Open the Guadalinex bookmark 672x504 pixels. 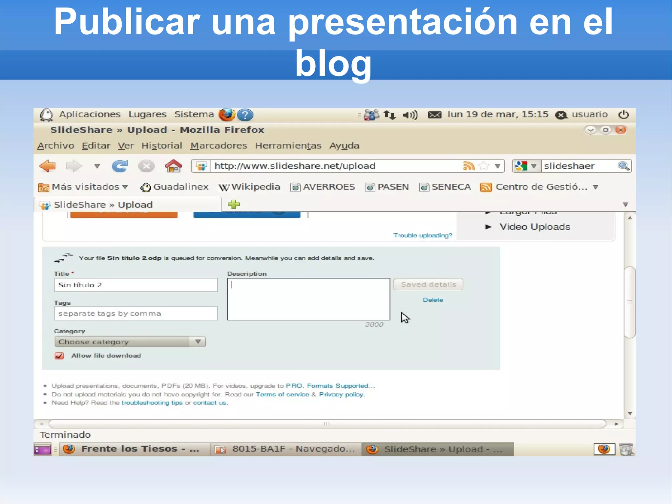[x=174, y=187]
